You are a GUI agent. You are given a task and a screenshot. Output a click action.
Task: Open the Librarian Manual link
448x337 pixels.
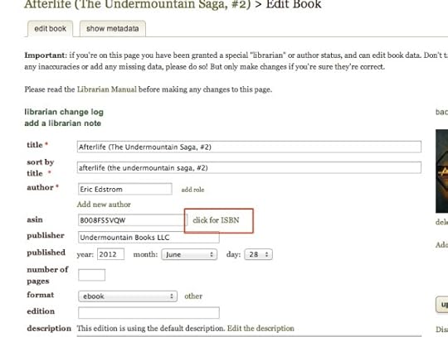coord(106,89)
